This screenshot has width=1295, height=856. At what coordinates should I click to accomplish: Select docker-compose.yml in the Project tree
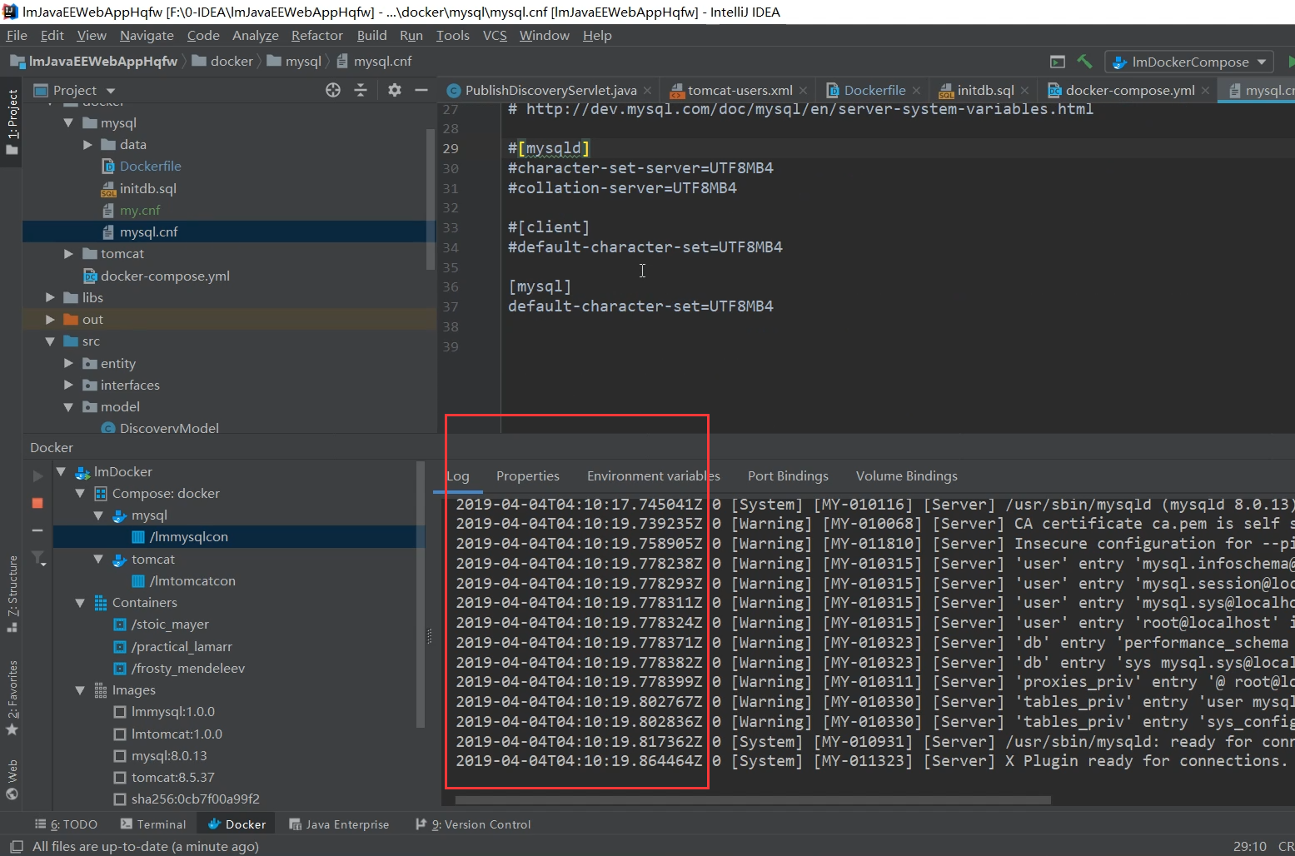165,276
